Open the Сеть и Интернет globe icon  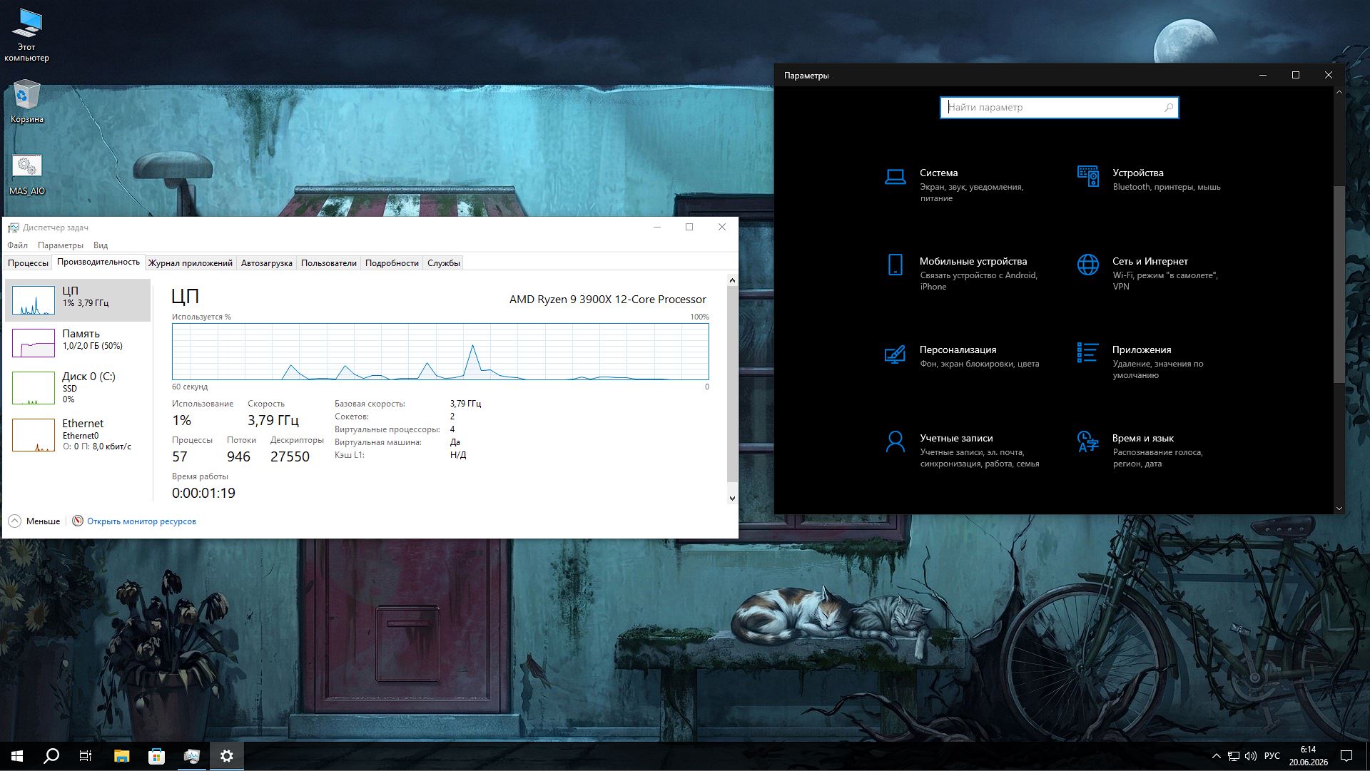click(1087, 265)
